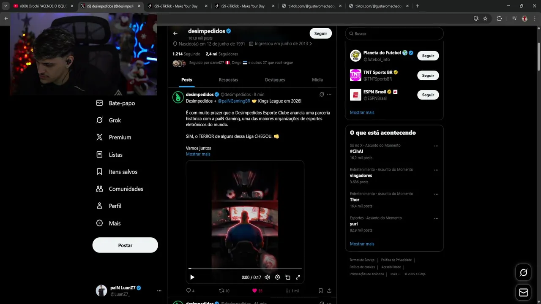The height and width of the screenshot is (304, 541).
Task: Open the browser media control icon
Action: click(x=514, y=19)
